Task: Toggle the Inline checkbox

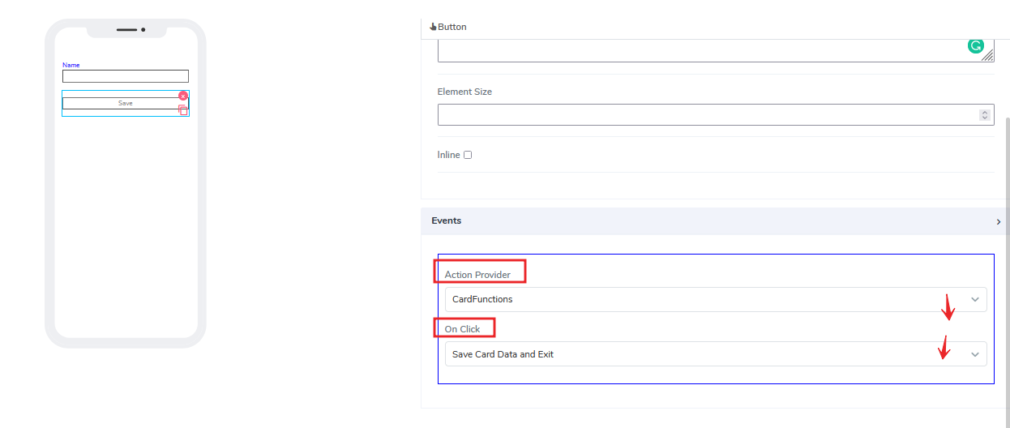Action: [x=468, y=155]
